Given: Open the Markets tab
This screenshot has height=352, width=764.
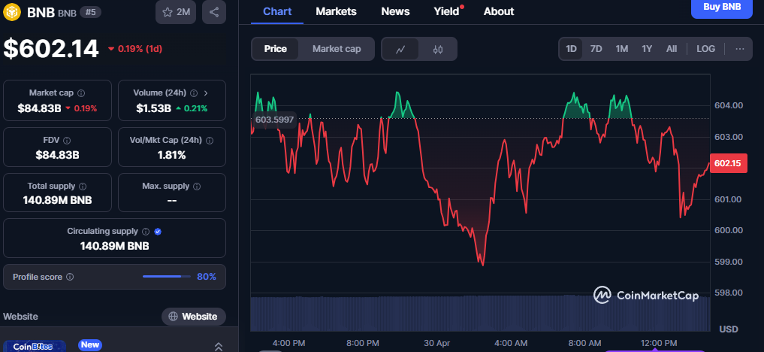Looking at the screenshot, I should (x=337, y=11).
